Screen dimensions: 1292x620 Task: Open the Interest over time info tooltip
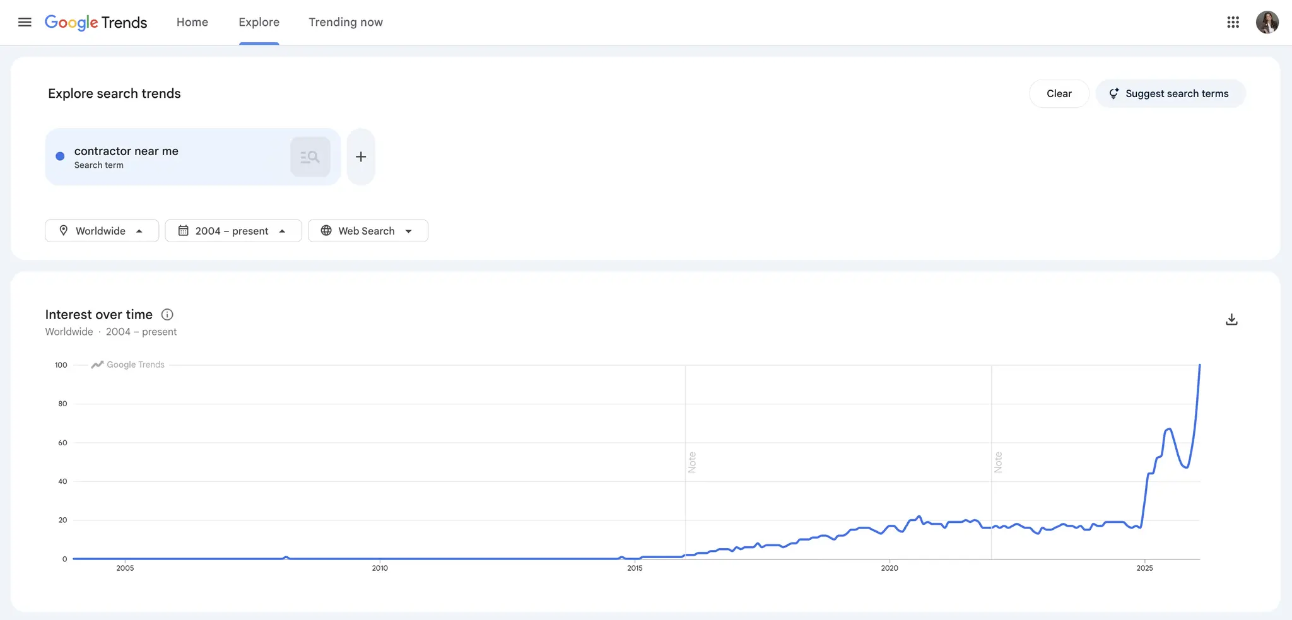[x=167, y=314]
